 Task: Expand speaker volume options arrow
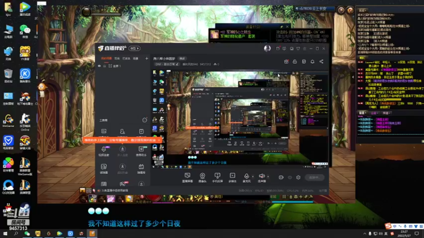pos(268,177)
